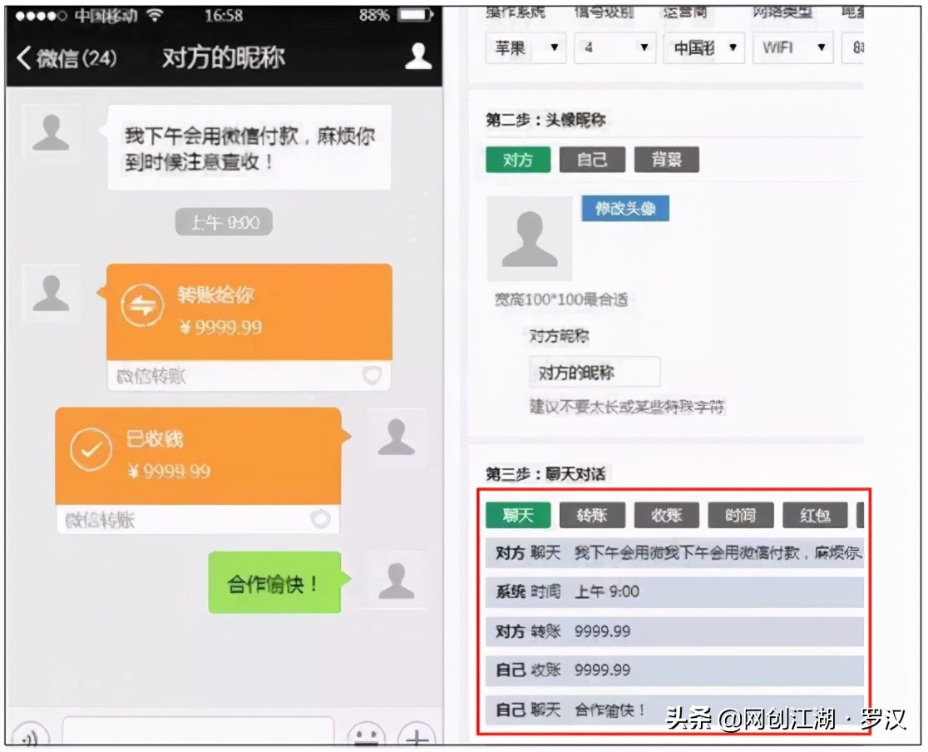Image resolution: width=928 pixels, height=752 pixels.
Task: Open the 红包 tab
Action: (815, 515)
